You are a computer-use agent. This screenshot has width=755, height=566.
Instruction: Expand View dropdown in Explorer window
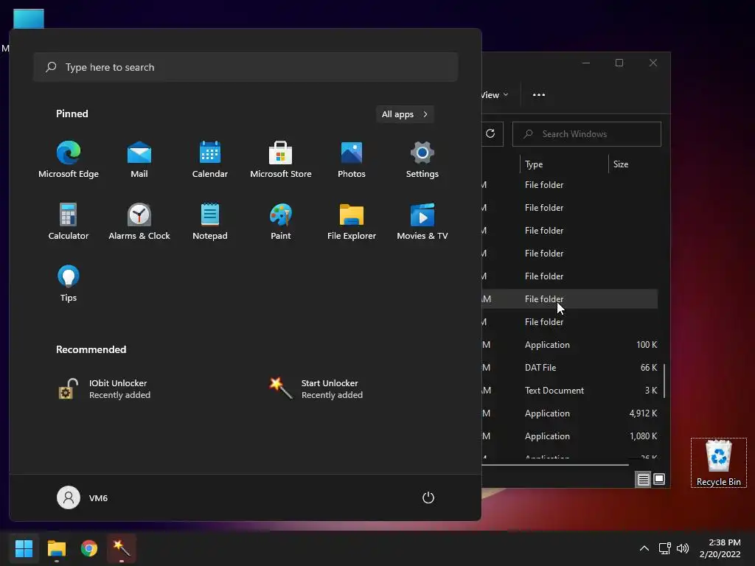pos(495,95)
